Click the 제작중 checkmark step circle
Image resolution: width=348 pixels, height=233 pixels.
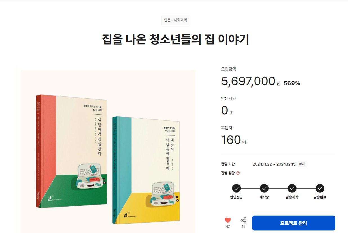[264, 188]
